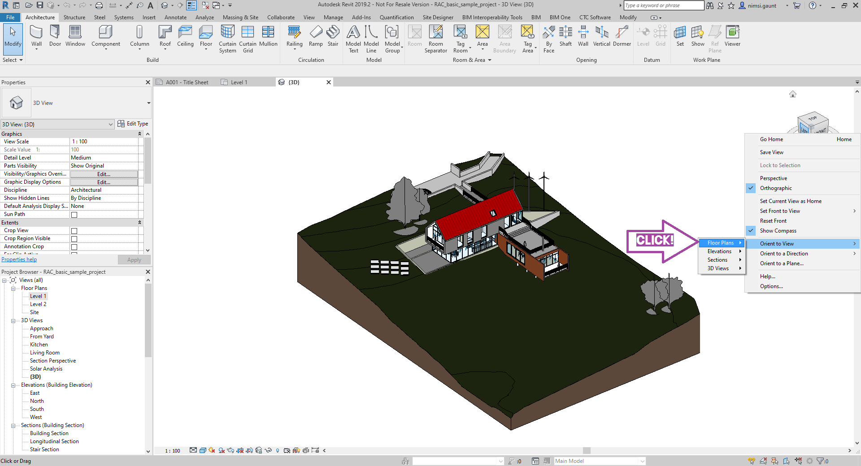Image resolution: width=861 pixels, height=466 pixels.
Task: Click the view's horizontal scrollbar thumb
Action: coord(587,451)
